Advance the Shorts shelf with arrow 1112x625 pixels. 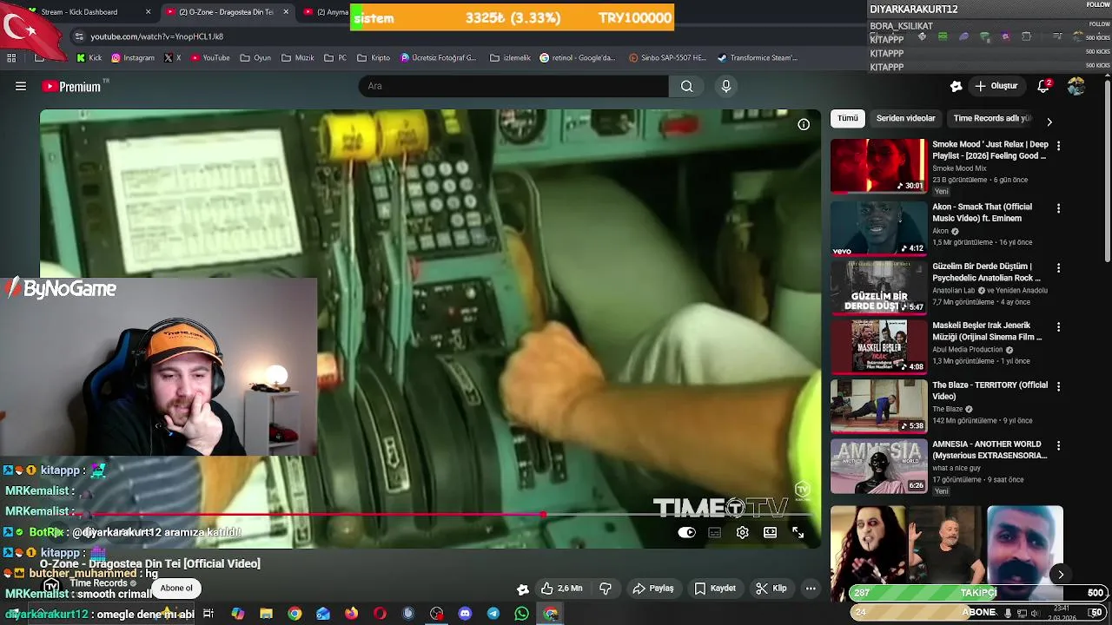(1061, 575)
